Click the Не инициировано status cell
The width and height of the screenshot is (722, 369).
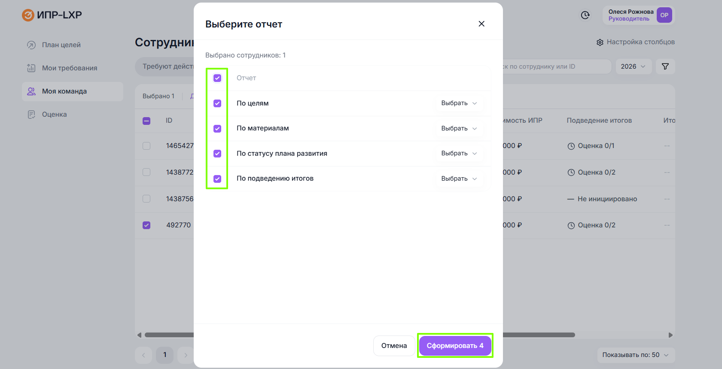pos(602,199)
